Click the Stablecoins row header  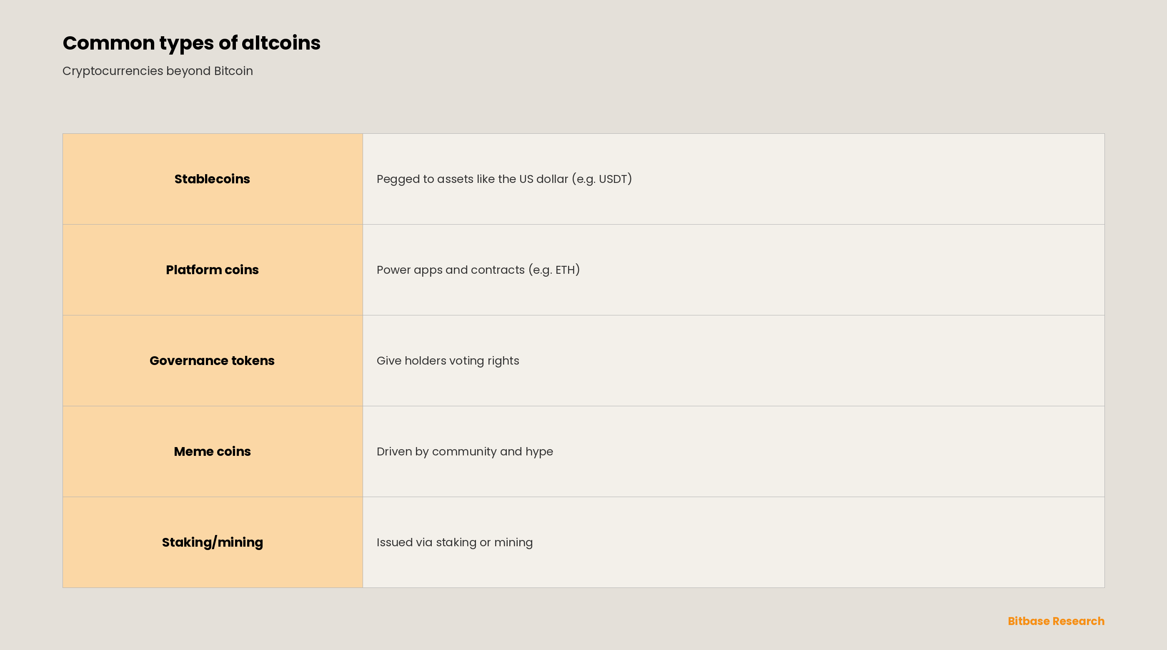[213, 179]
